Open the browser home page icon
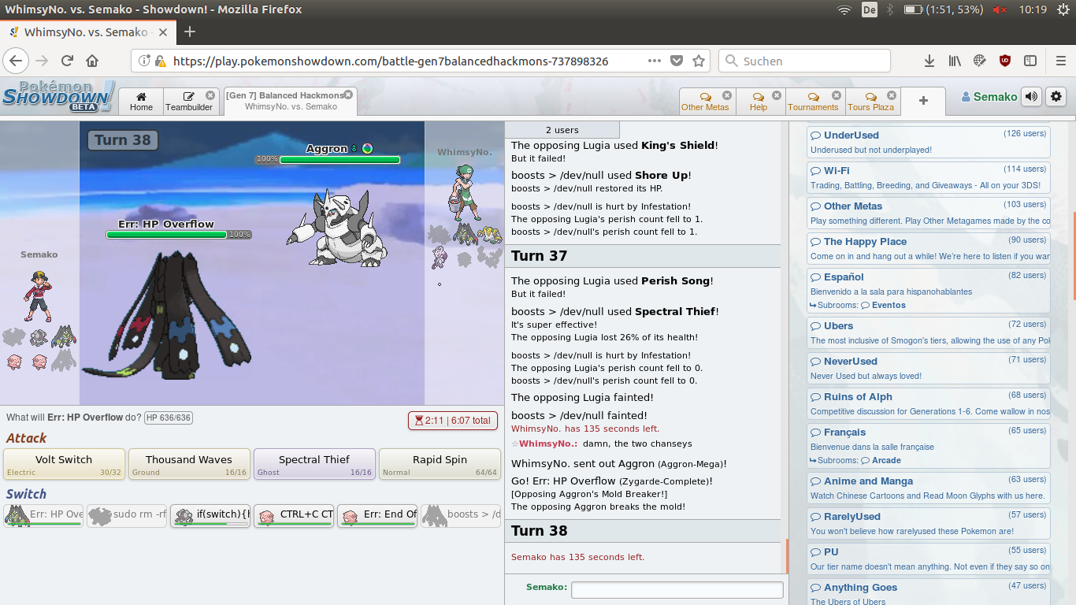 [x=92, y=61]
